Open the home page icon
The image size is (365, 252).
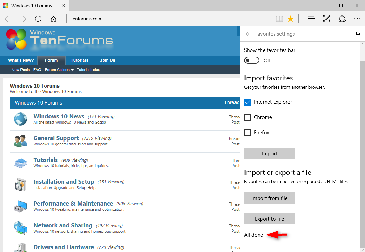point(54,19)
